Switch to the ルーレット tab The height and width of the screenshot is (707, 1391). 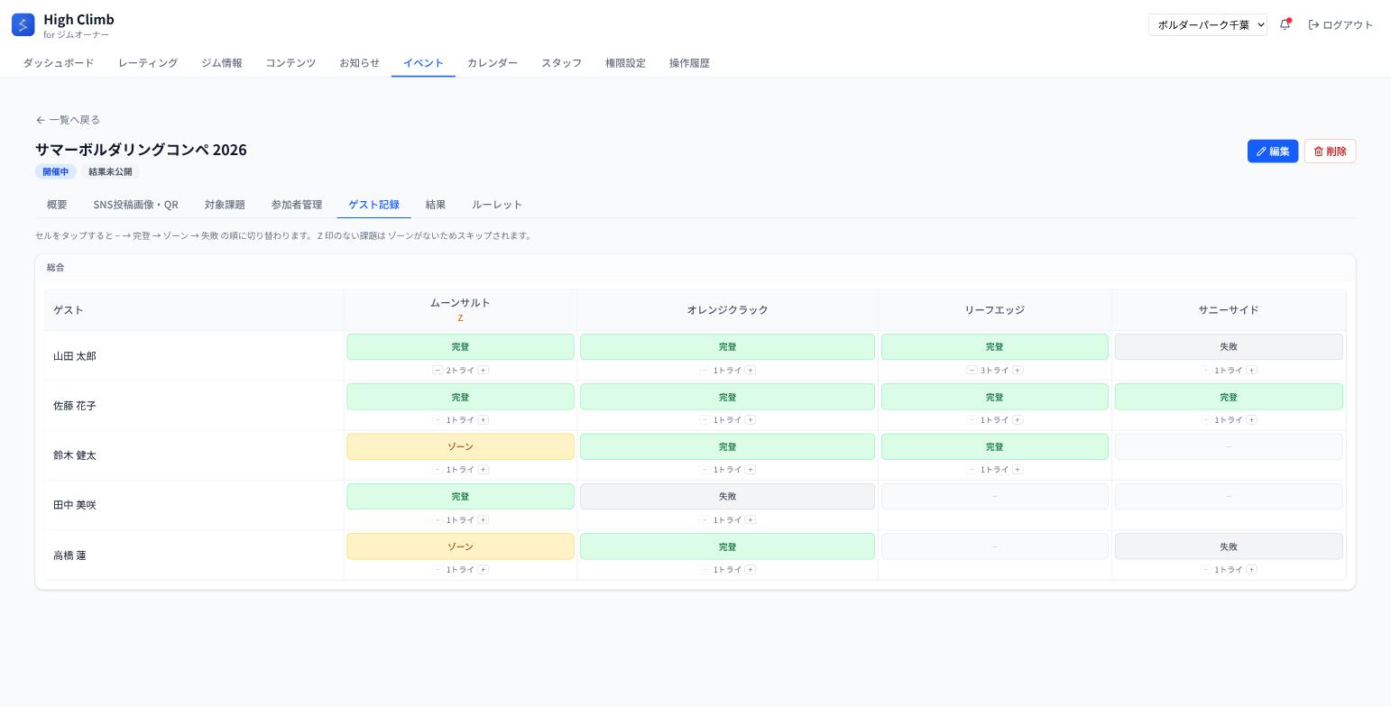(x=497, y=205)
